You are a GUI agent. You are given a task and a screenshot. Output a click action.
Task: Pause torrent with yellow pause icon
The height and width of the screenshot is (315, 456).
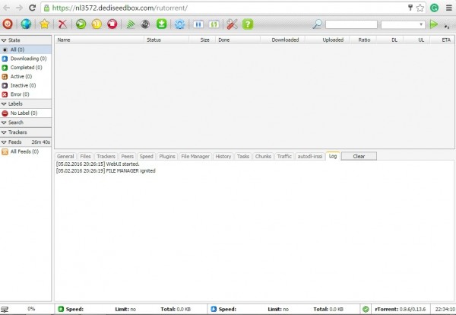coord(97,24)
